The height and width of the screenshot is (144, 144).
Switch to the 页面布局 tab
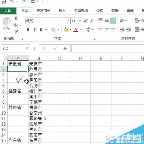pyautogui.click(x=81, y=11)
